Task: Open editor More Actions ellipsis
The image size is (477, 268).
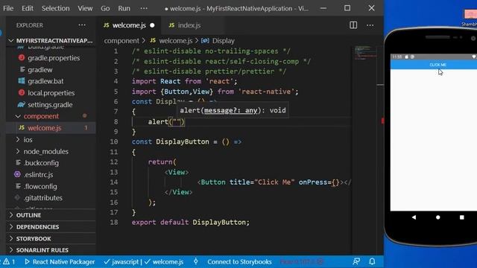Action: click(370, 25)
